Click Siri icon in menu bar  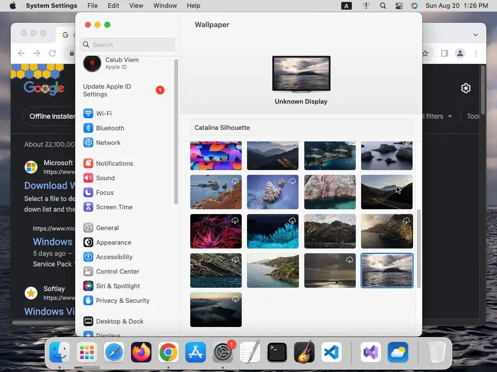tap(414, 6)
